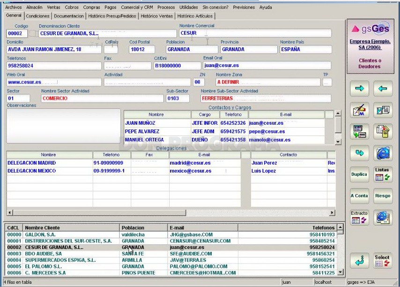400x287 pixels.
Task: Click right arrow of Delegaciones horizontal scrollbar
Action: [332, 212]
